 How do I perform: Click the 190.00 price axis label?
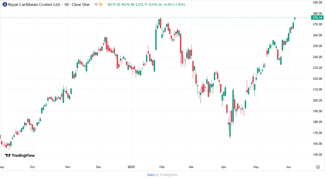pos(317,111)
